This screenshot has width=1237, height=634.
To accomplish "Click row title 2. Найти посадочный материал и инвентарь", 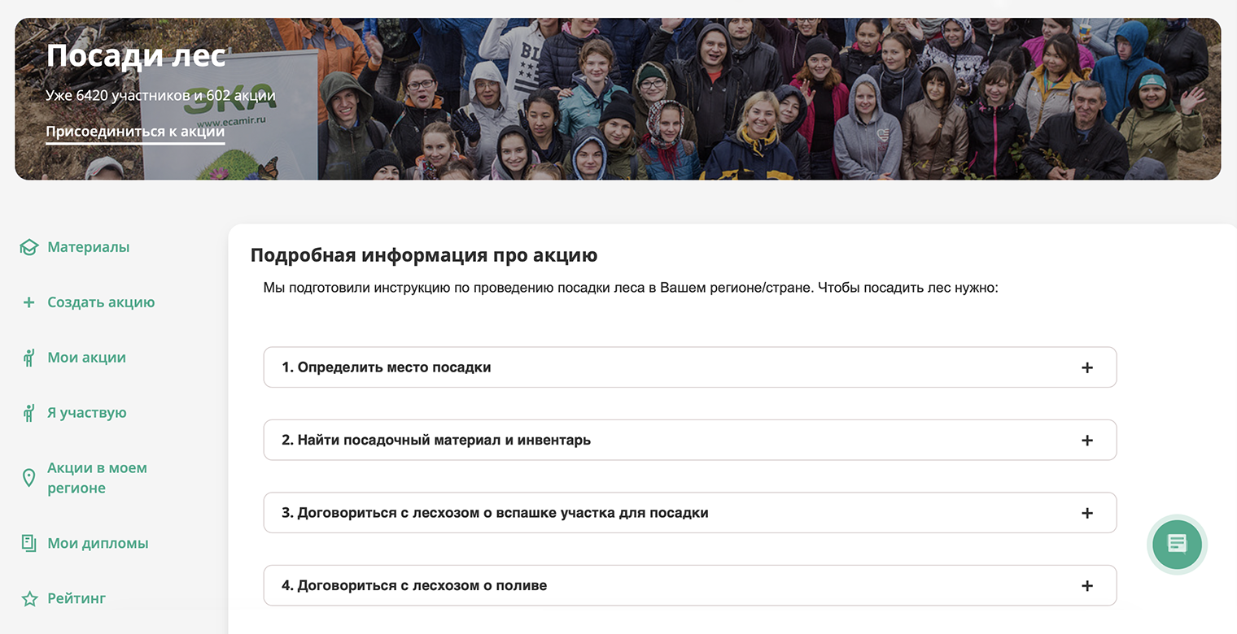I will pyautogui.click(x=436, y=441).
